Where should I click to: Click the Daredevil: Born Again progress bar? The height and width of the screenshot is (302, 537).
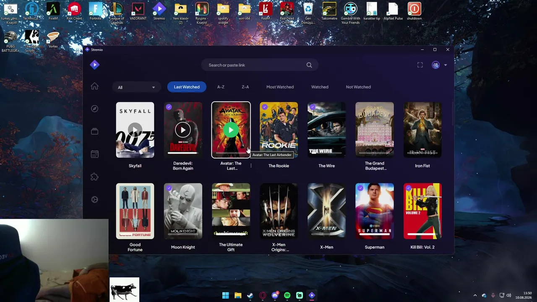click(183, 153)
